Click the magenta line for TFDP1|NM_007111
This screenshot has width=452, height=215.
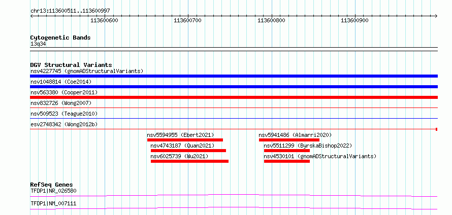click(x=234, y=208)
